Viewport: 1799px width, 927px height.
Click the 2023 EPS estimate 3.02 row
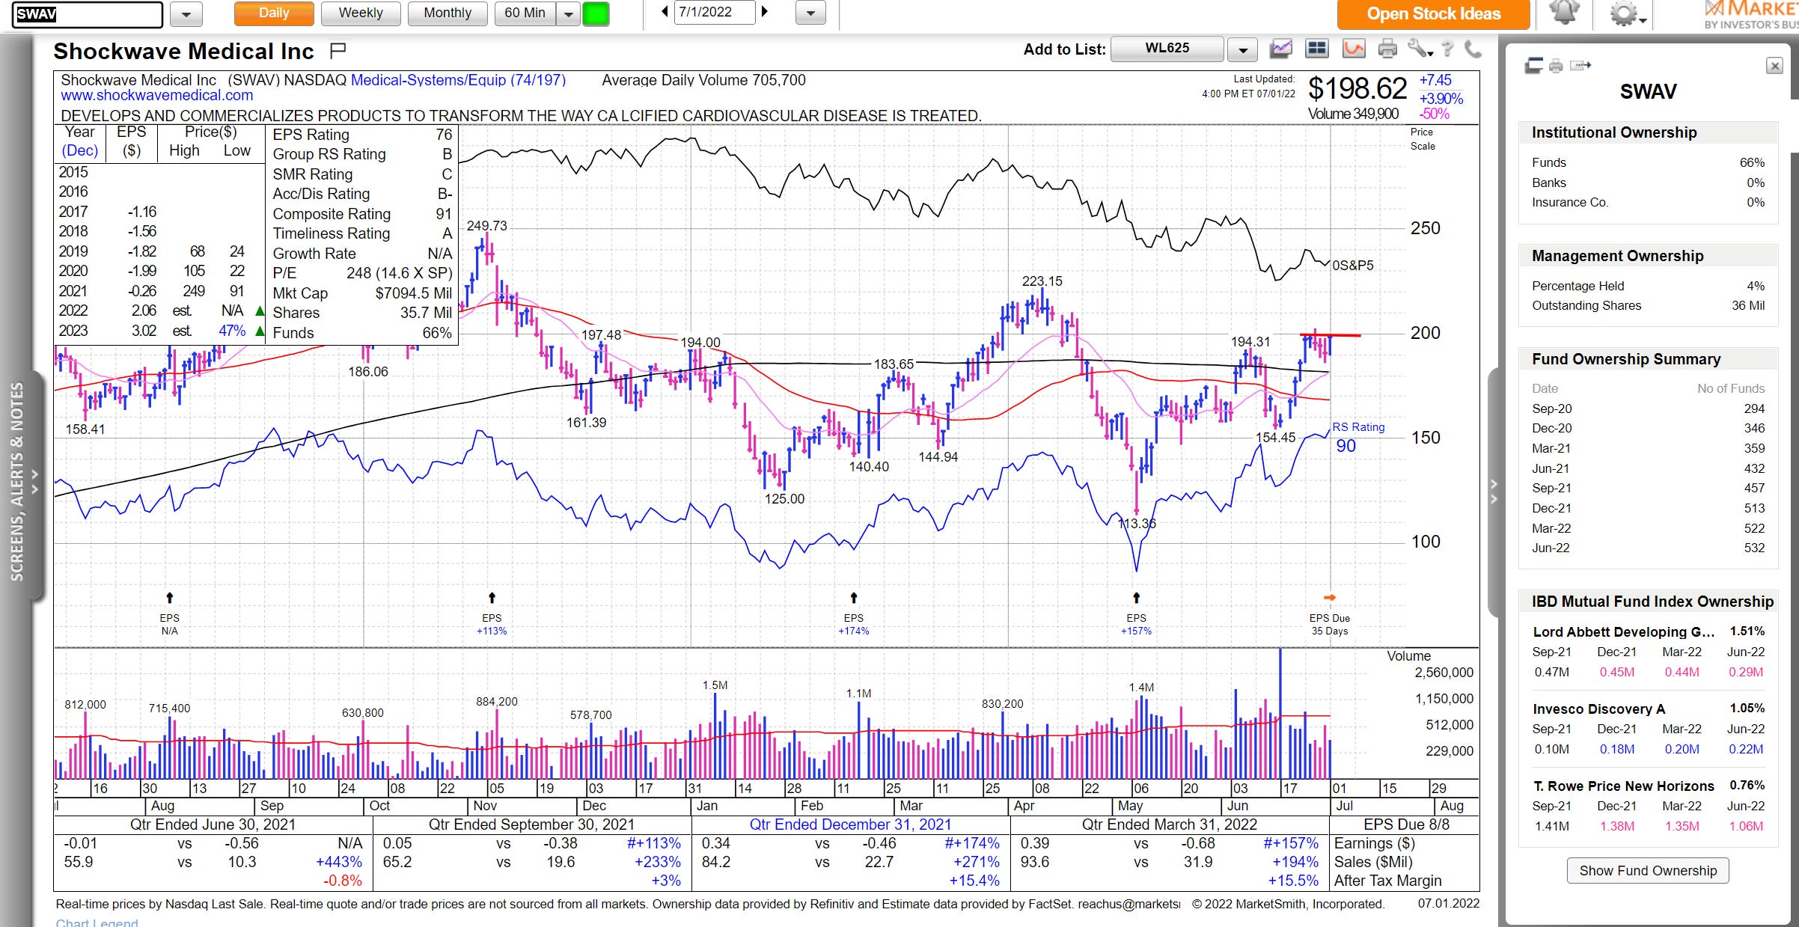[160, 331]
